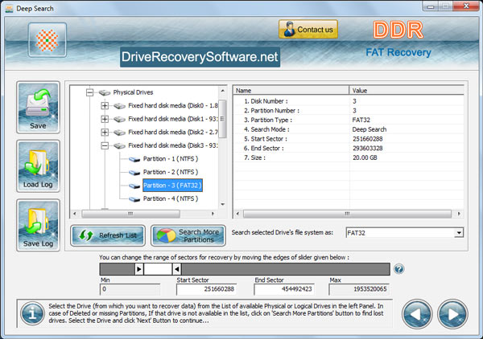The width and height of the screenshot is (483, 339).
Task: Select Fixed hard disk media Disk2 entry
Action: click(173, 133)
